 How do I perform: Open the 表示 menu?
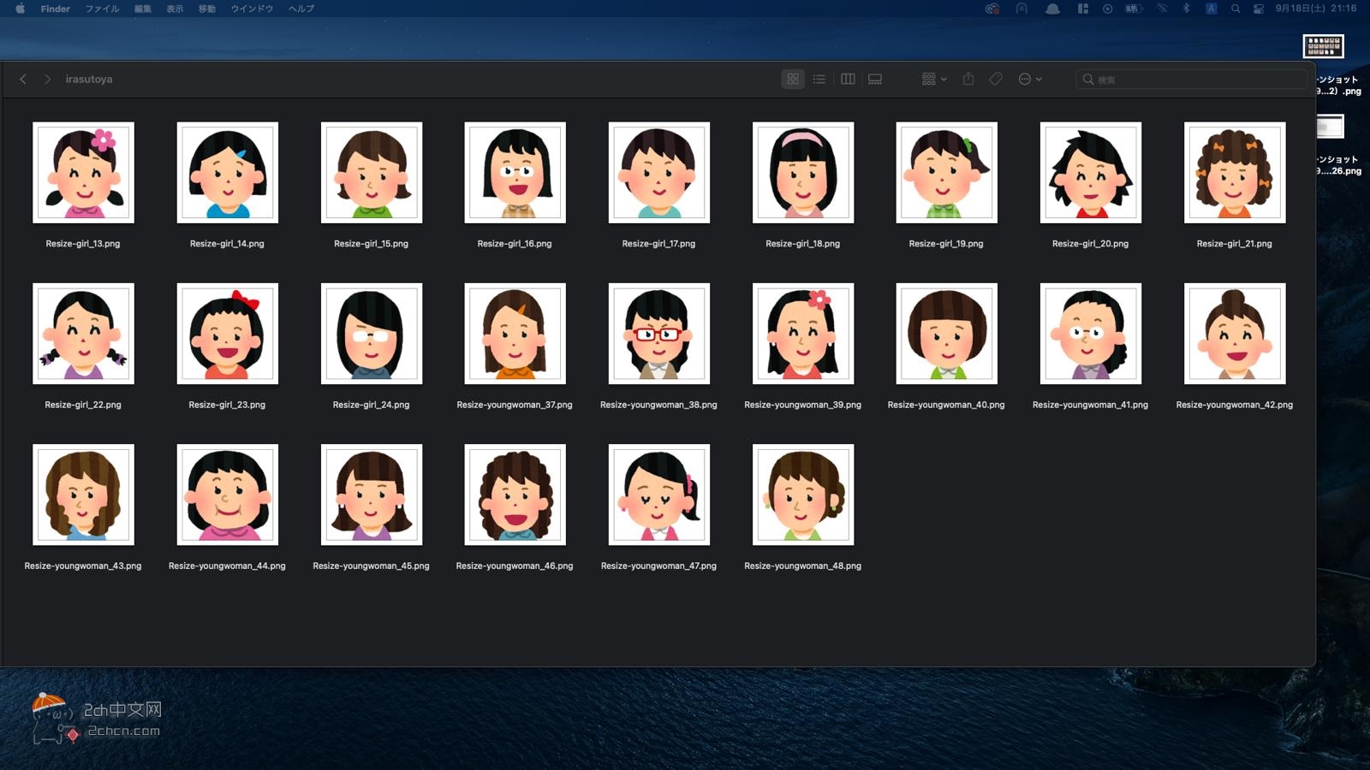pos(175,9)
